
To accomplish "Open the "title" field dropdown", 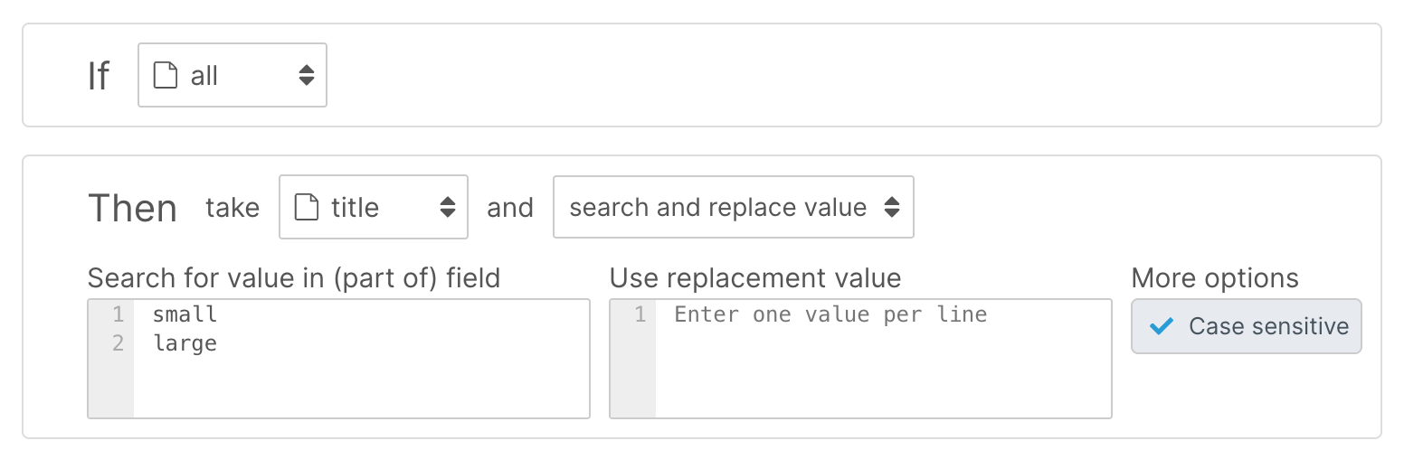I will [373, 208].
